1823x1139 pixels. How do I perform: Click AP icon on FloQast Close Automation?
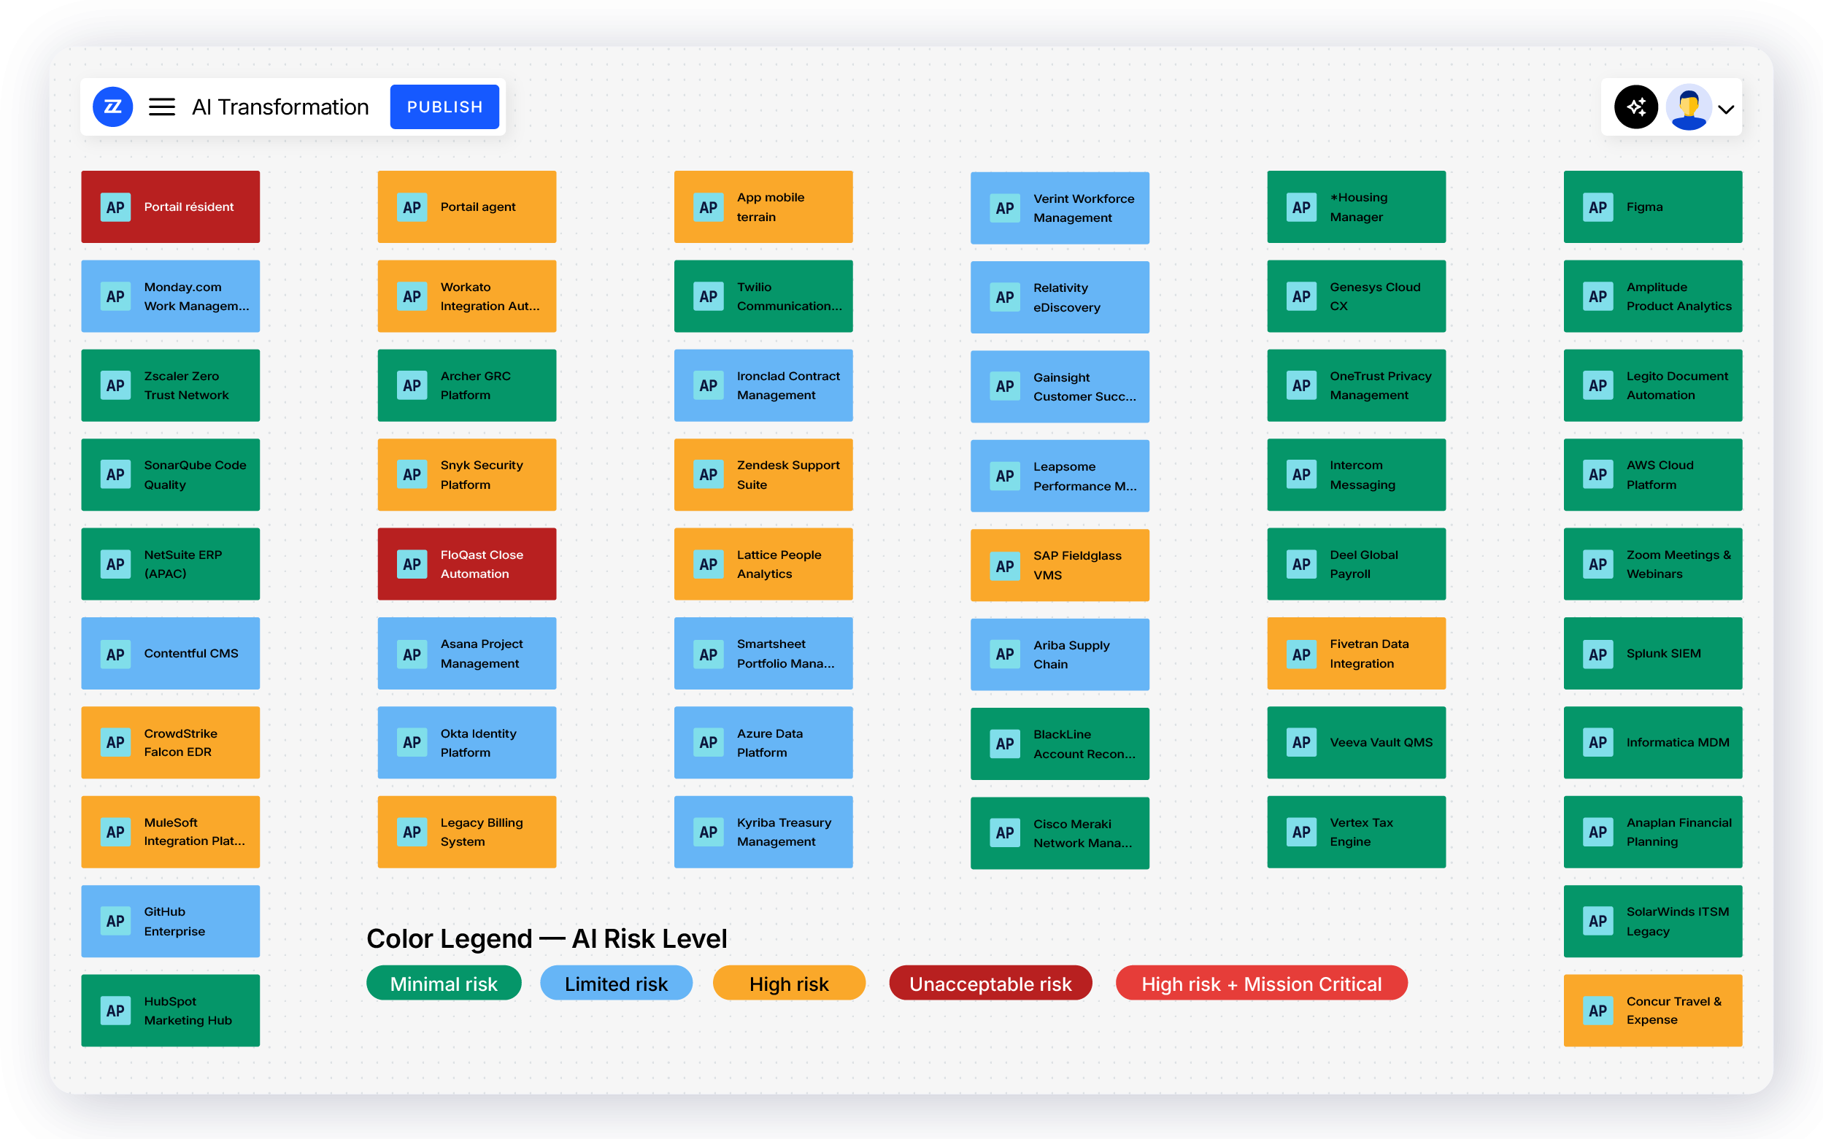[x=412, y=564]
